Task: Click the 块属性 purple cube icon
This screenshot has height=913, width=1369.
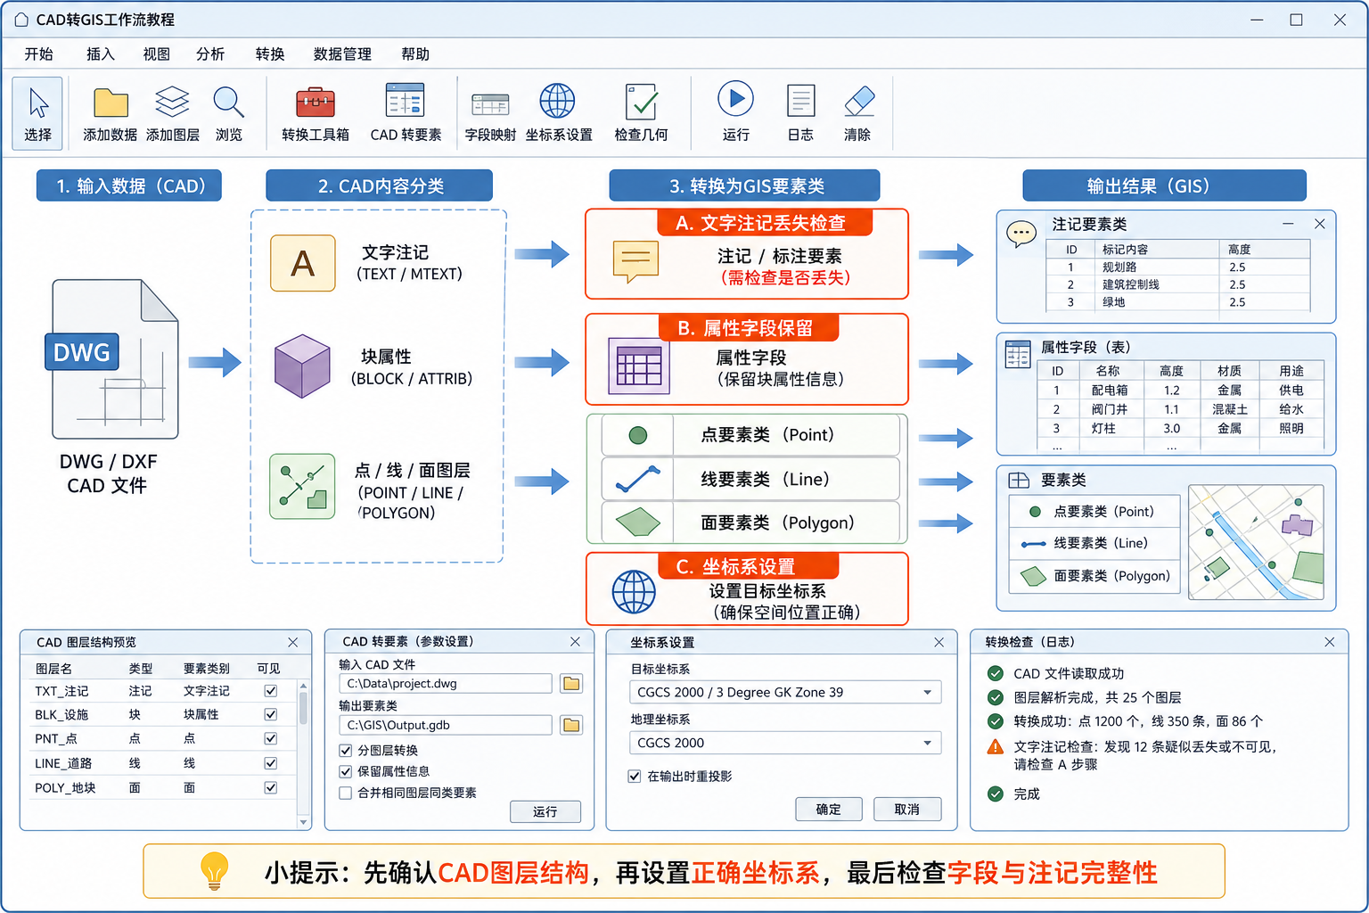Action: [302, 366]
